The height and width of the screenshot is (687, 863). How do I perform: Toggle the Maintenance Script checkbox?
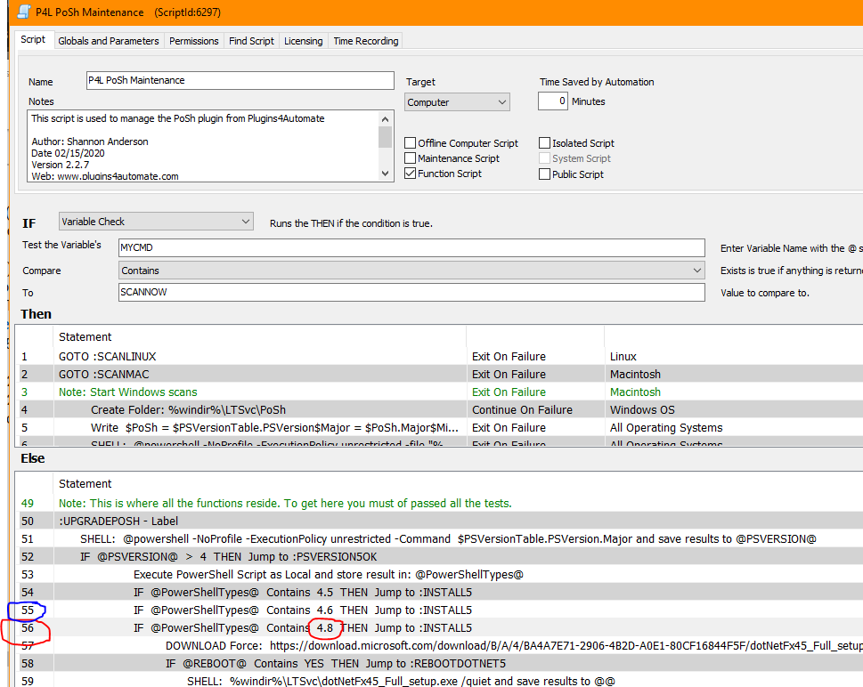(411, 158)
